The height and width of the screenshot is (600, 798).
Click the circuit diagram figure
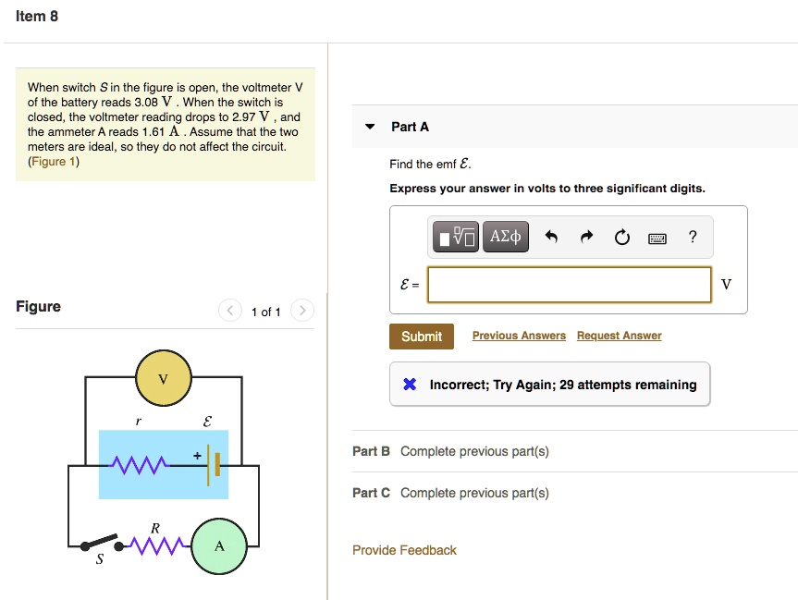164,467
